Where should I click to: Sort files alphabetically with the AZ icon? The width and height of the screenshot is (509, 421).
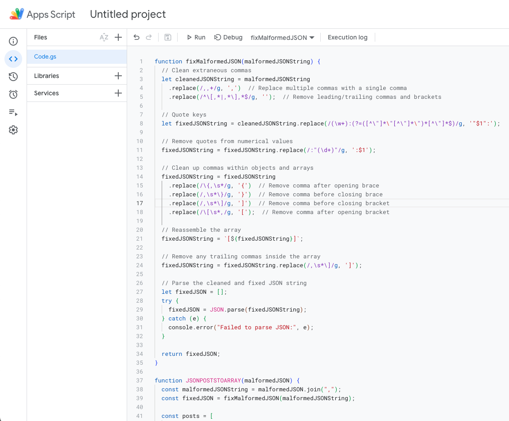pyautogui.click(x=104, y=37)
